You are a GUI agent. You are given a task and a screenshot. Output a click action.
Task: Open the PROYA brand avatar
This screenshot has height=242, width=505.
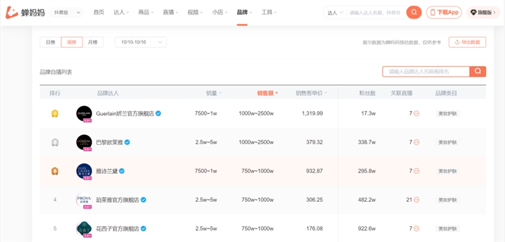pyautogui.click(x=84, y=200)
